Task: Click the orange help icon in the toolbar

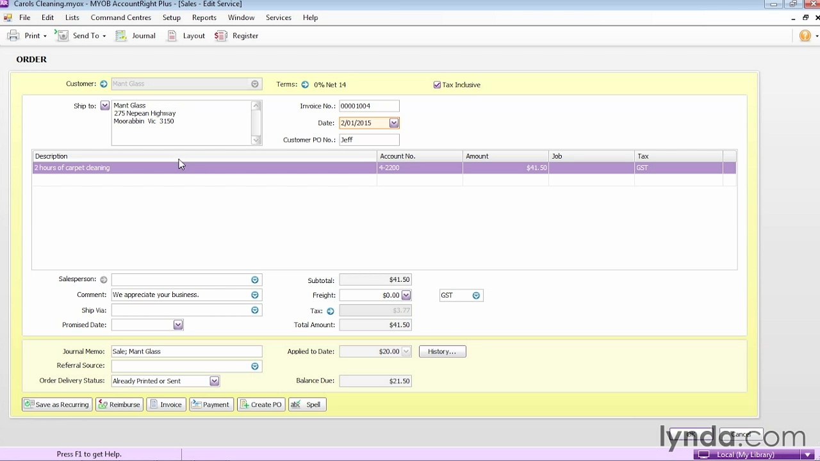Action: point(805,36)
